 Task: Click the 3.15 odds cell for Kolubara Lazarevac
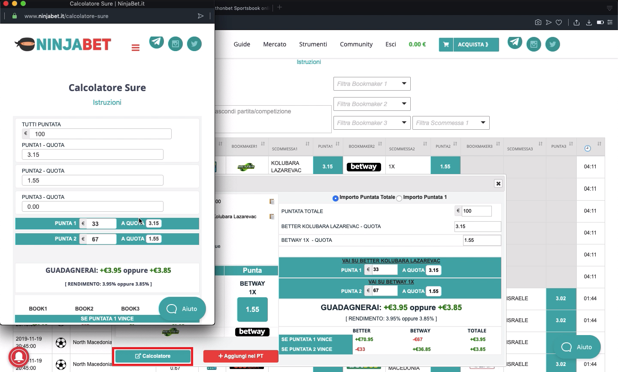pyautogui.click(x=327, y=166)
